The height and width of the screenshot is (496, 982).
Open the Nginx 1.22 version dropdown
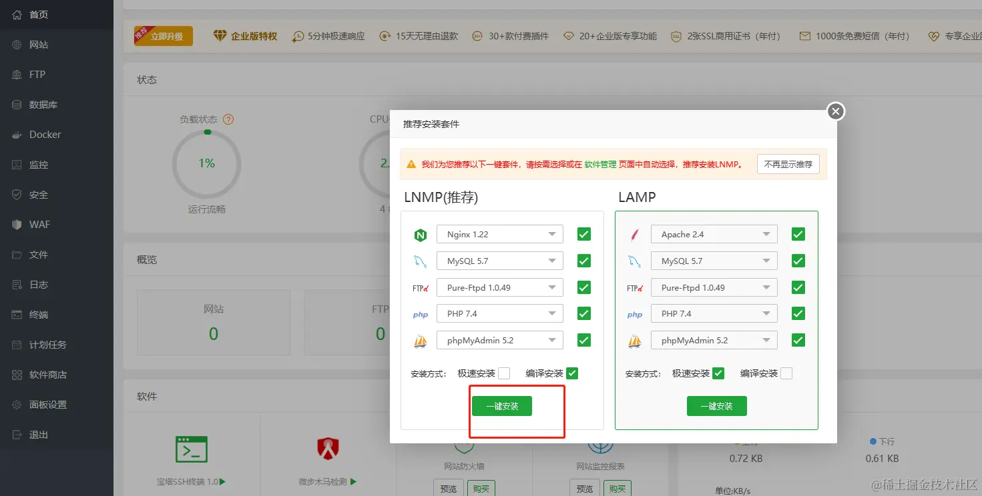(500, 234)
